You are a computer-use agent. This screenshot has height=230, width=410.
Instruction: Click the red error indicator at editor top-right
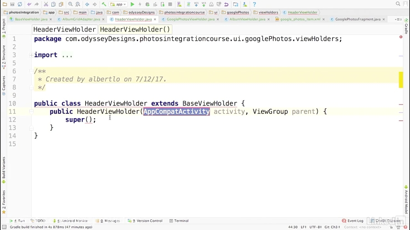click(401, 37)
